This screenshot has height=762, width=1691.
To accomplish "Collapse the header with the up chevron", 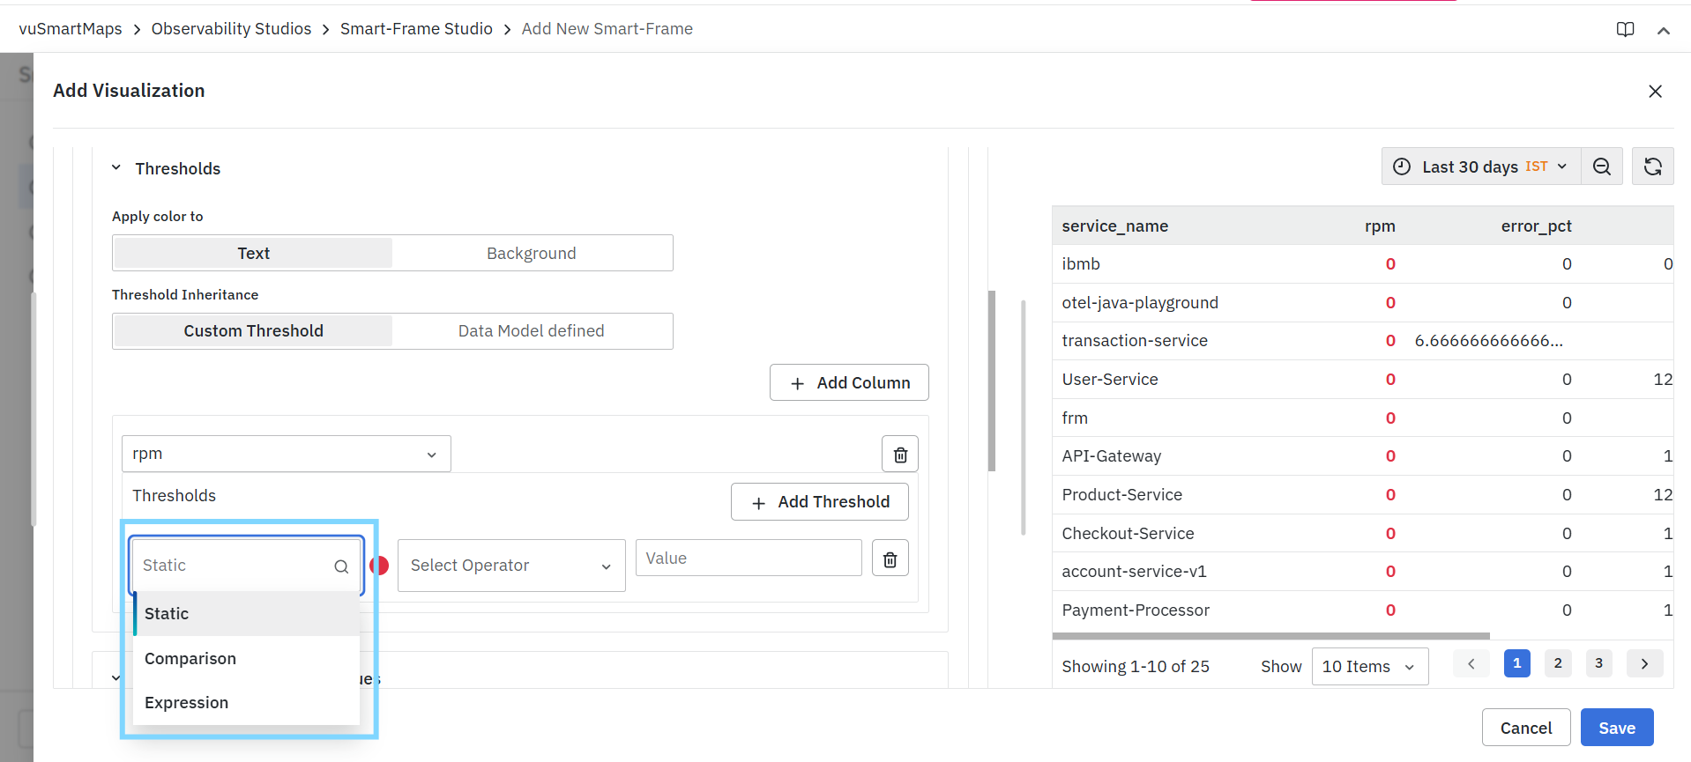I will pos(1664,30).
